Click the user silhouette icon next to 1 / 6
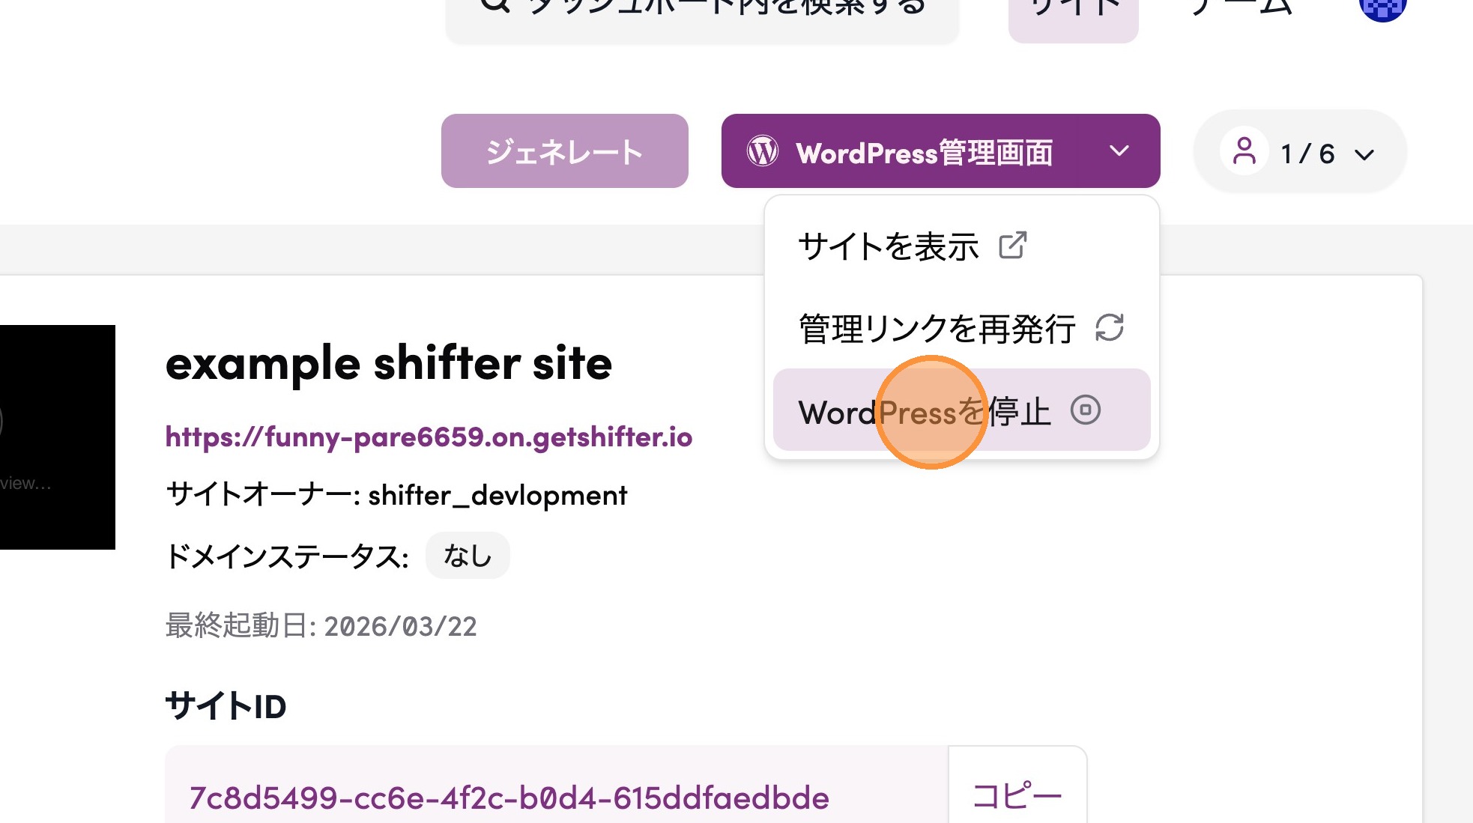Viewport: 1473px width, 823px height. coord(1244,151)
